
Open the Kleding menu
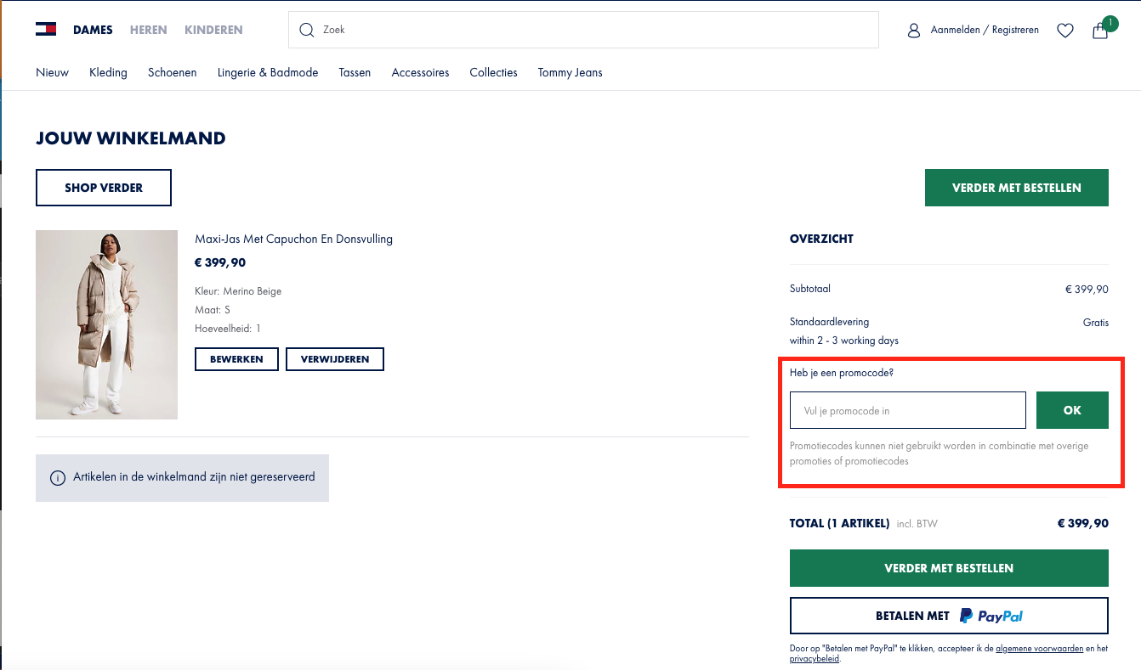pos(108,73)
